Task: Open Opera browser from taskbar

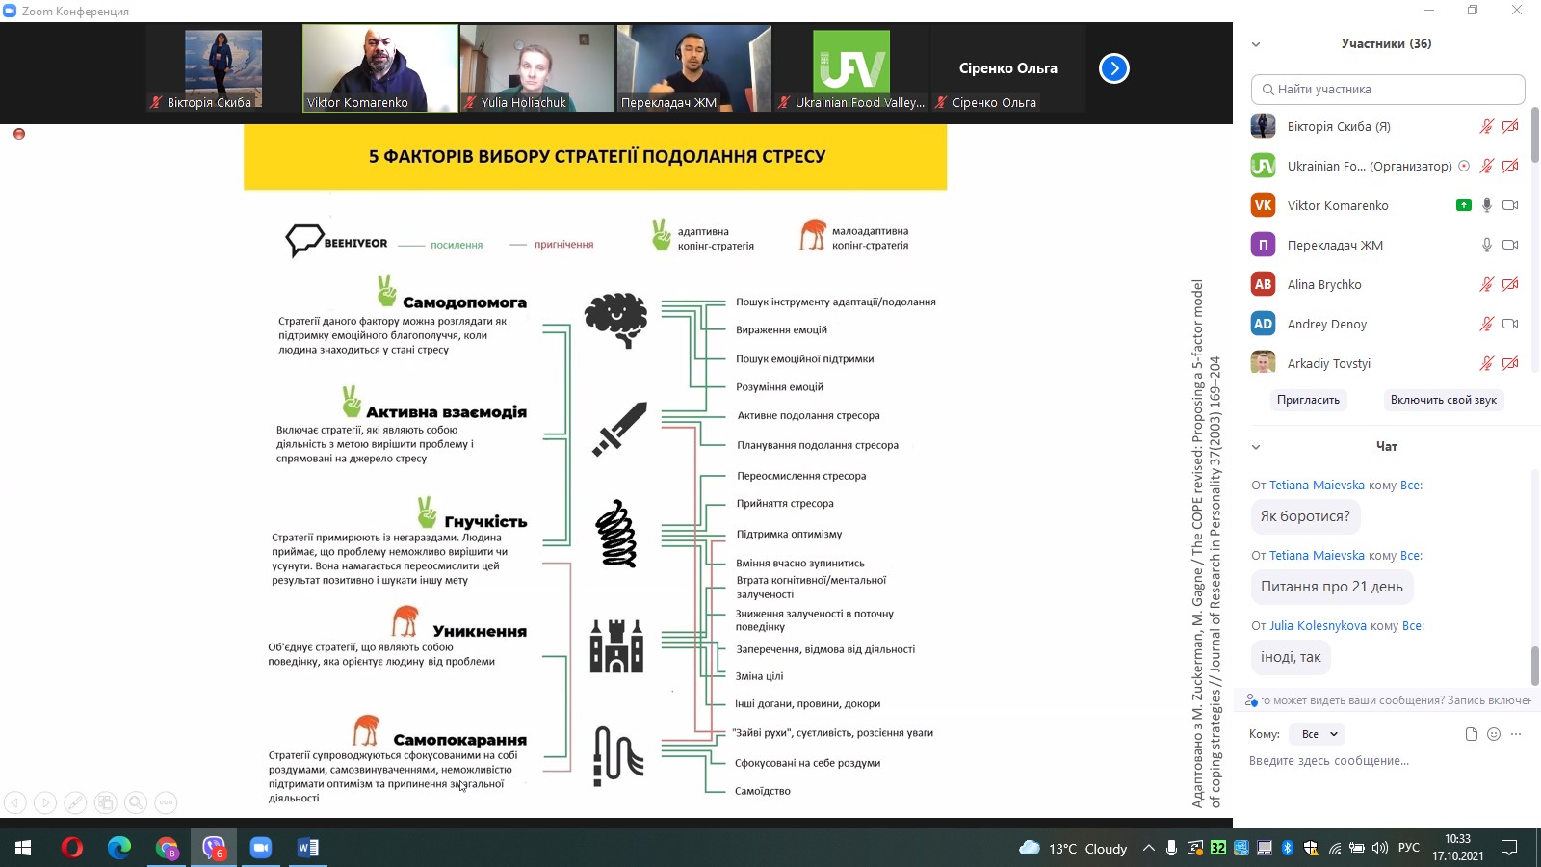Action: coord(72,848)
